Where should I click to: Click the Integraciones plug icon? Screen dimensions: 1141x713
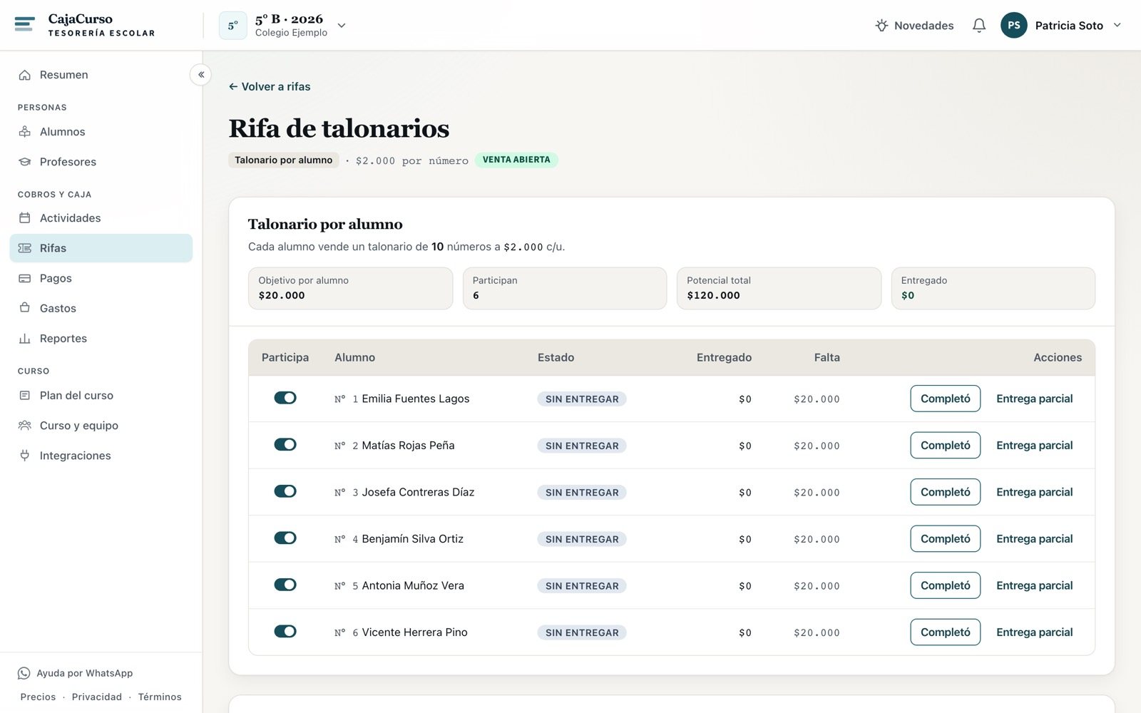tap(25, 456)
